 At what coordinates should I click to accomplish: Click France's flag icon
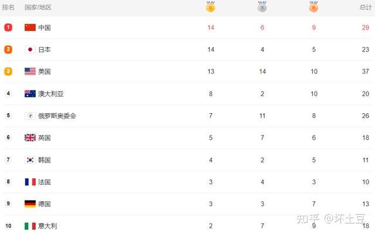coord(30,182)
